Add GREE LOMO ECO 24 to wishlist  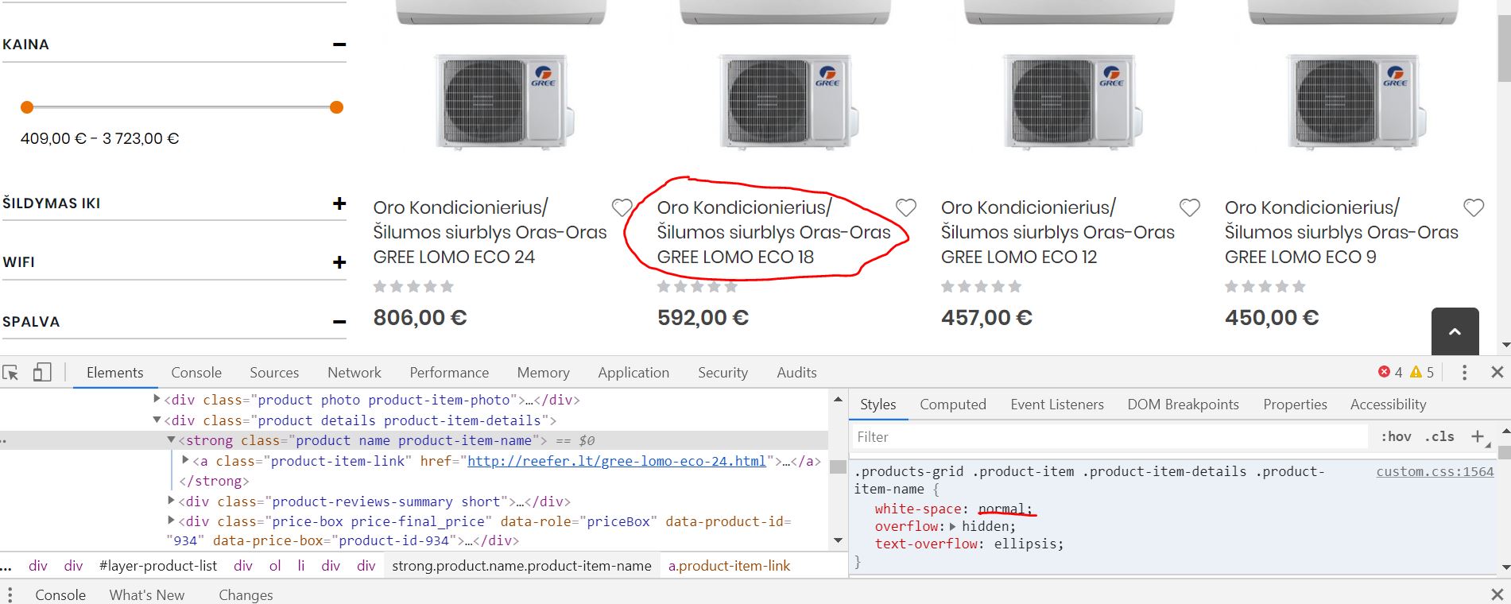pyautogui.click(x=622, y=207)
